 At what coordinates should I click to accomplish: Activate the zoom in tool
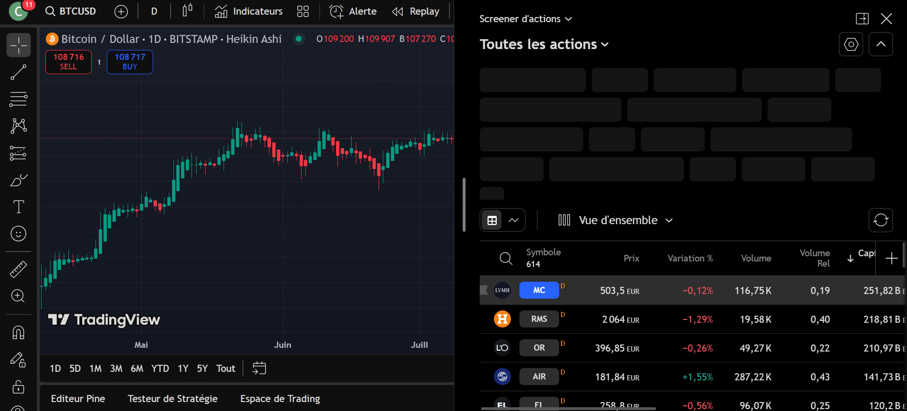click(18, 296)
